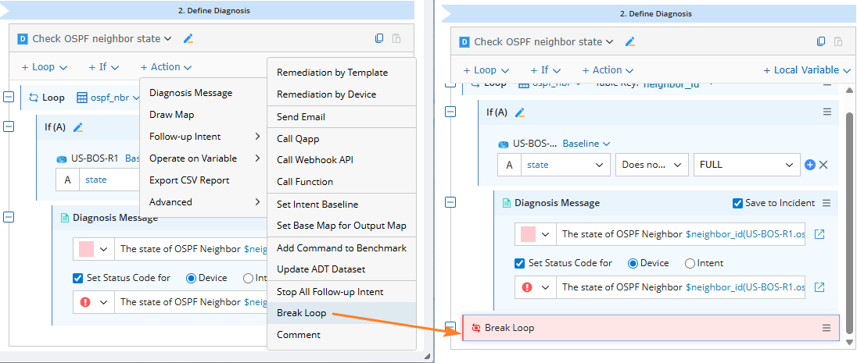Collapse the Break Loop row's minus box
This screenshot has height=363, width=857.
coord(450,327)
